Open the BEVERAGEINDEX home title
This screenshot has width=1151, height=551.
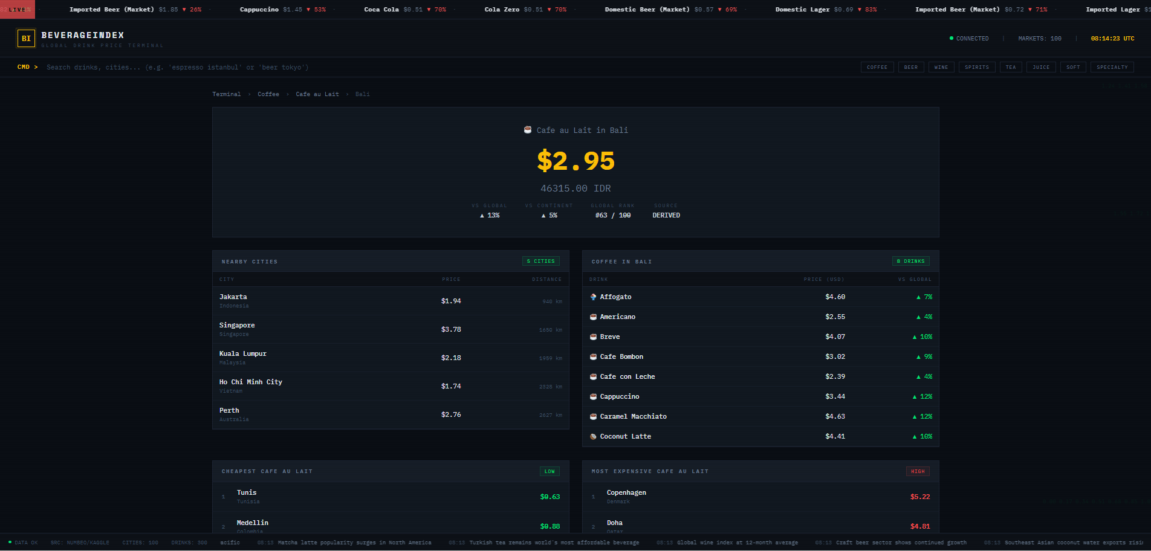83,35
